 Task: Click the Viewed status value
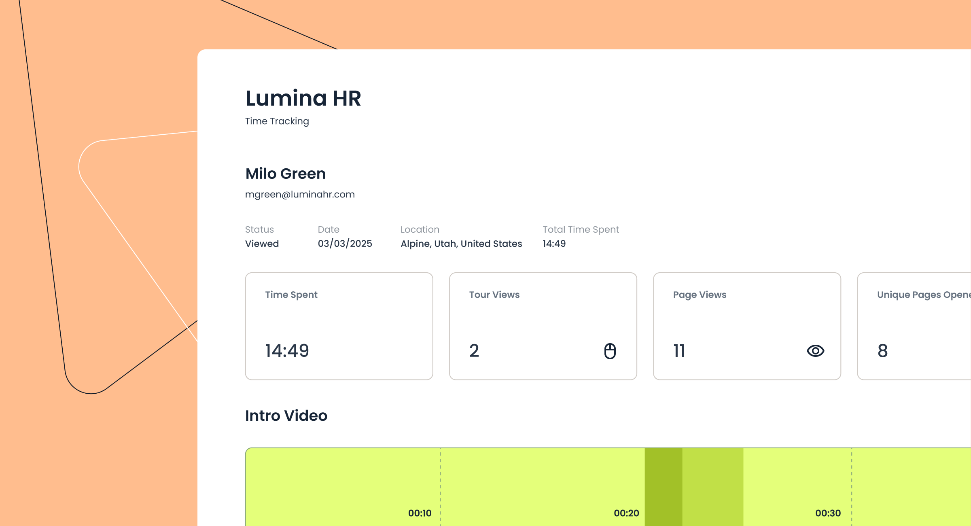tap(262, 244)
